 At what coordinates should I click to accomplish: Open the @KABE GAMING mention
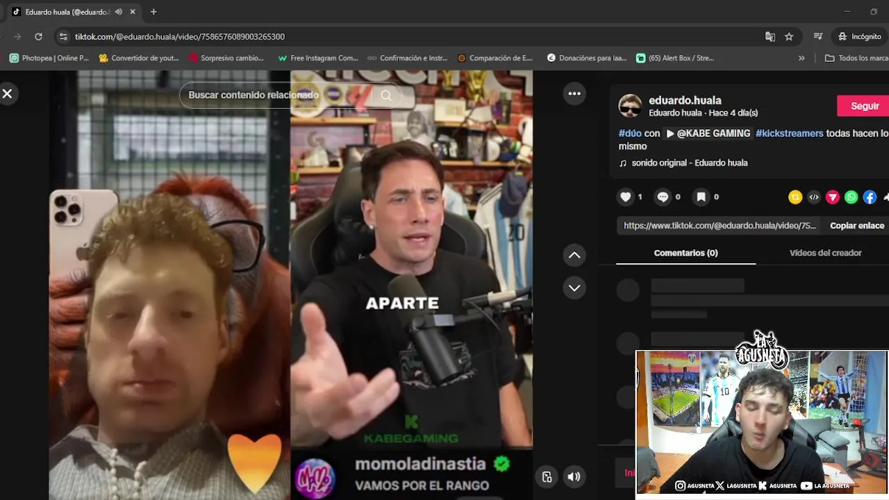(x=708, y=133)
